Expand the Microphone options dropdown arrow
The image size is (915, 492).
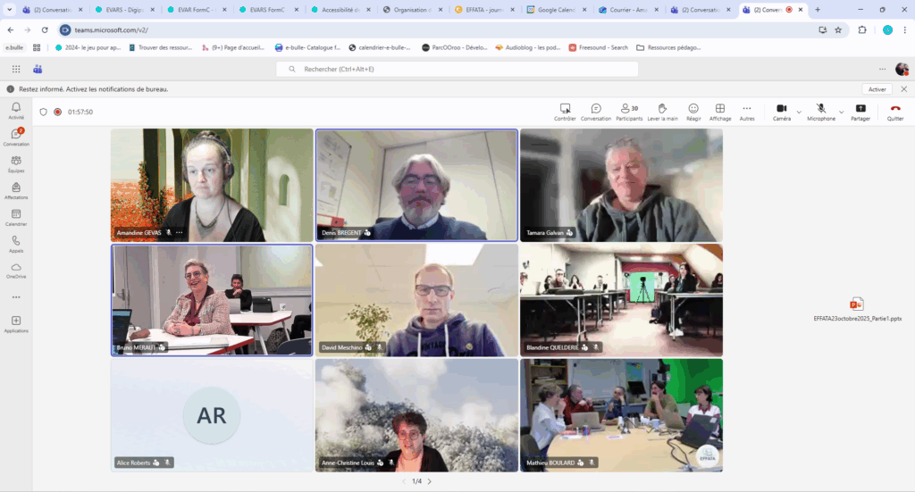842,112
